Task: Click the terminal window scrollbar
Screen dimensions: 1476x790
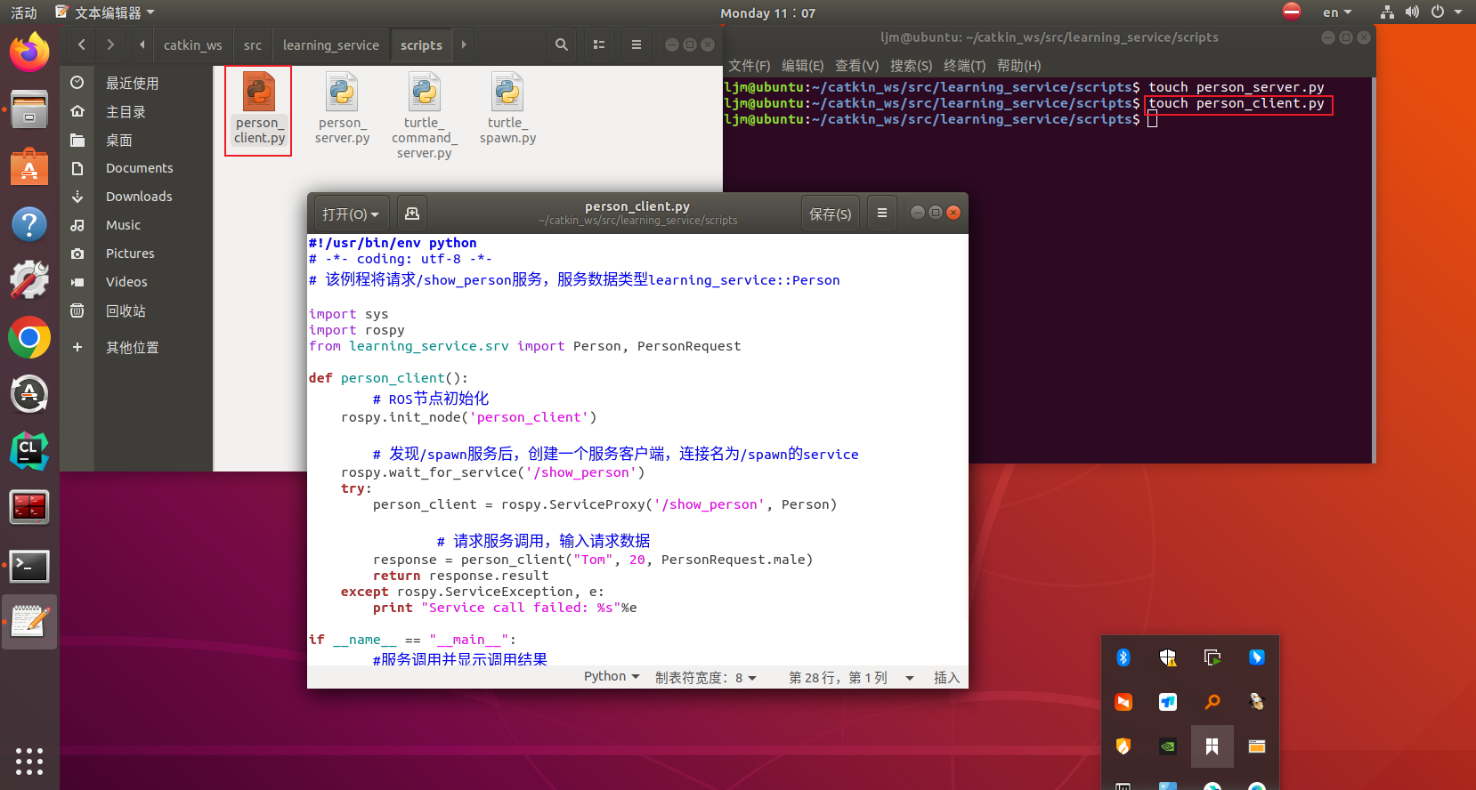Action: 1373,270
